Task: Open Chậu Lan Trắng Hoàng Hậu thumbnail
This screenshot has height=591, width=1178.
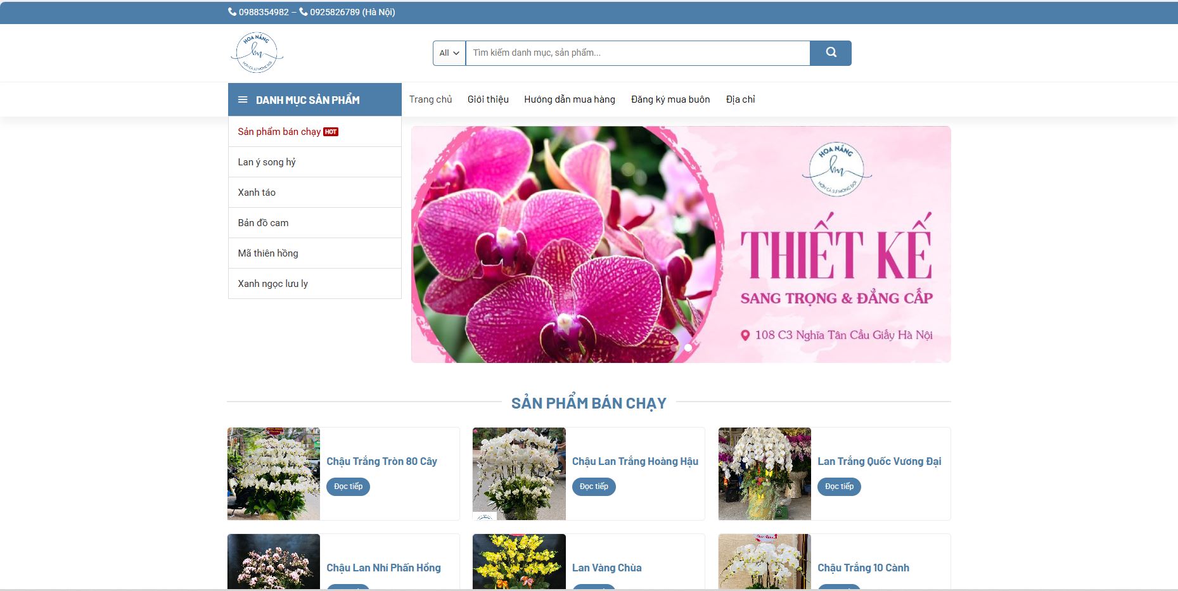Action: tap(519, 474)
